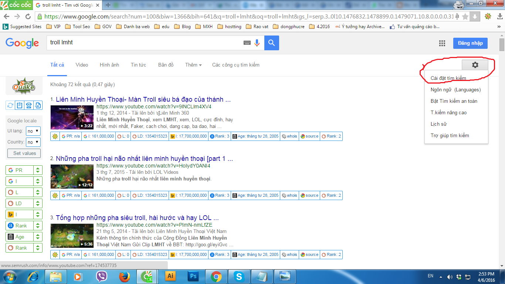The height and width of the screenshot is (284, 505).
Task: Open the SeoQuake report clipboard icon
Action: pos(20,105)
